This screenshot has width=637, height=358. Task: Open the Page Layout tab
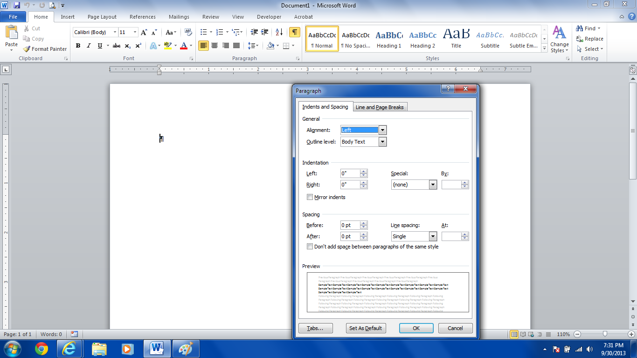(x=102, y=17)
